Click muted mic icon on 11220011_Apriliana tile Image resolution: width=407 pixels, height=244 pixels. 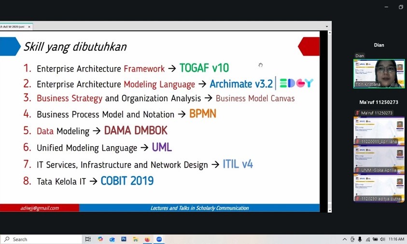pos(357,141)
